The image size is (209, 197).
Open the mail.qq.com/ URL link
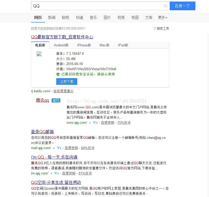pyautogui.click(x=41, y=148)
